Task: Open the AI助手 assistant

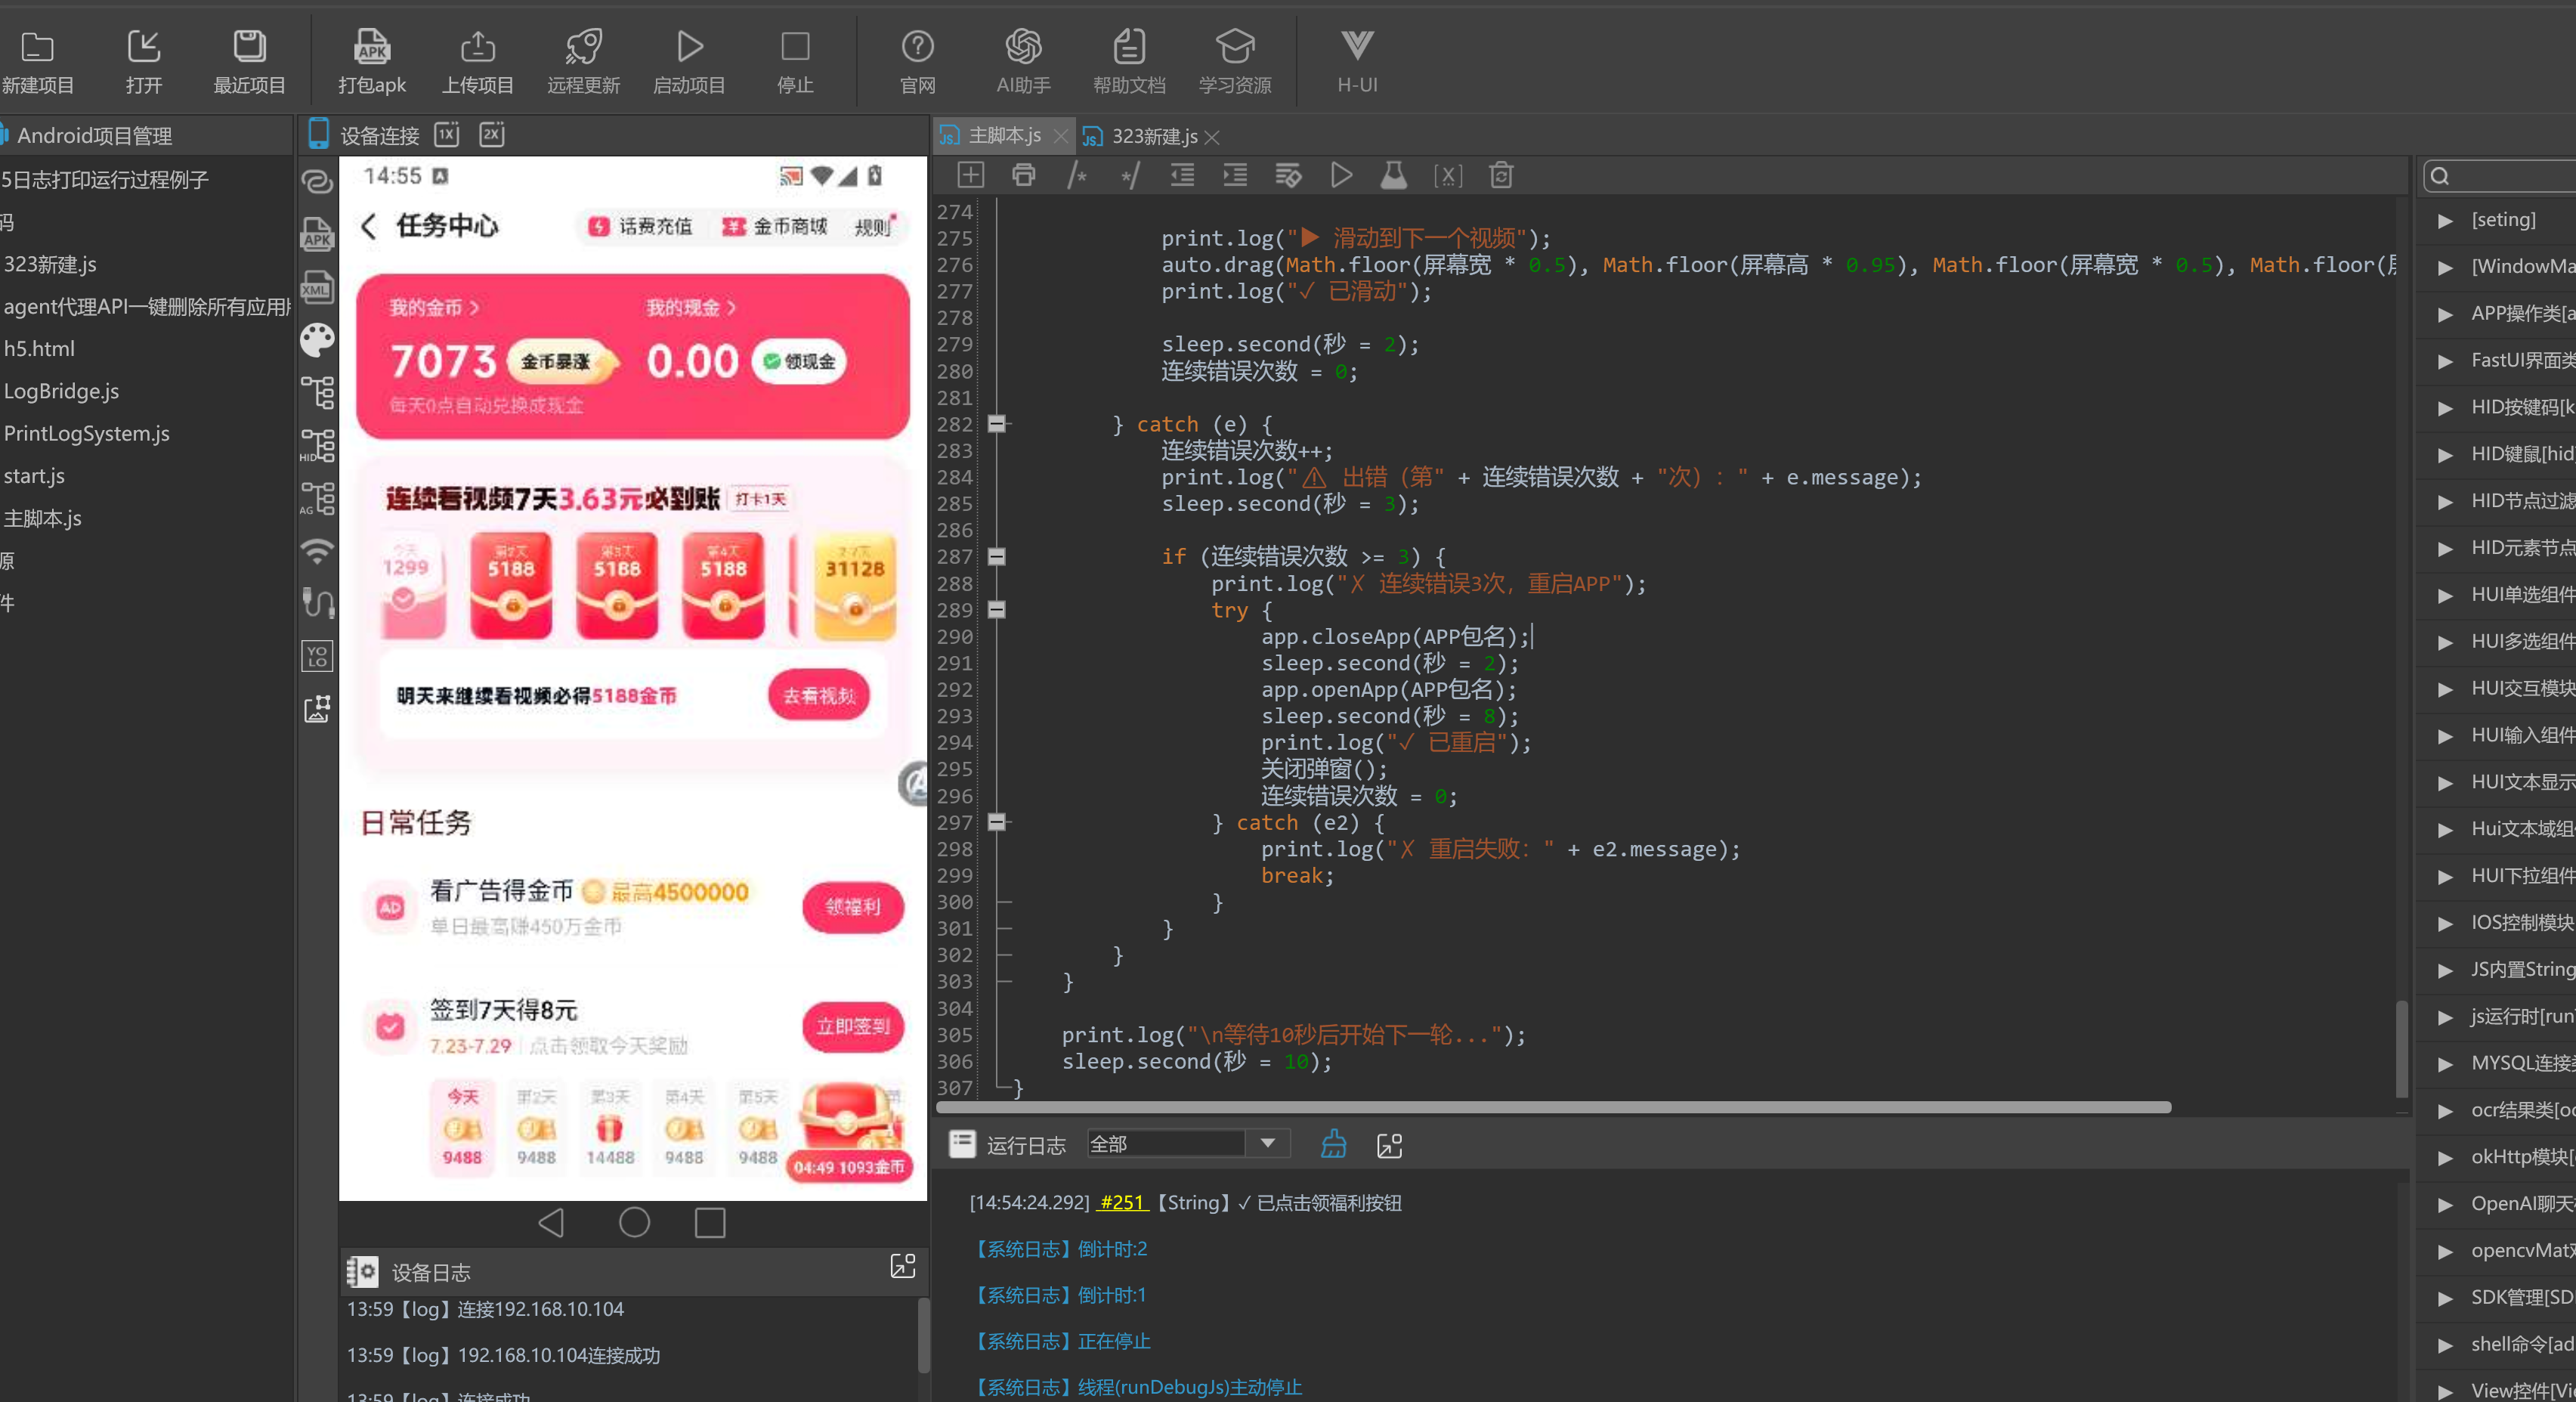Action: coord(1023,61)
